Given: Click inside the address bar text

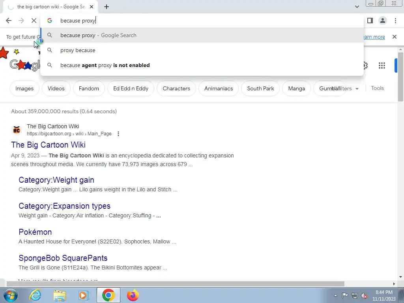Looking at the screenshot, I should pyautogui.click(x=78, y=21).
